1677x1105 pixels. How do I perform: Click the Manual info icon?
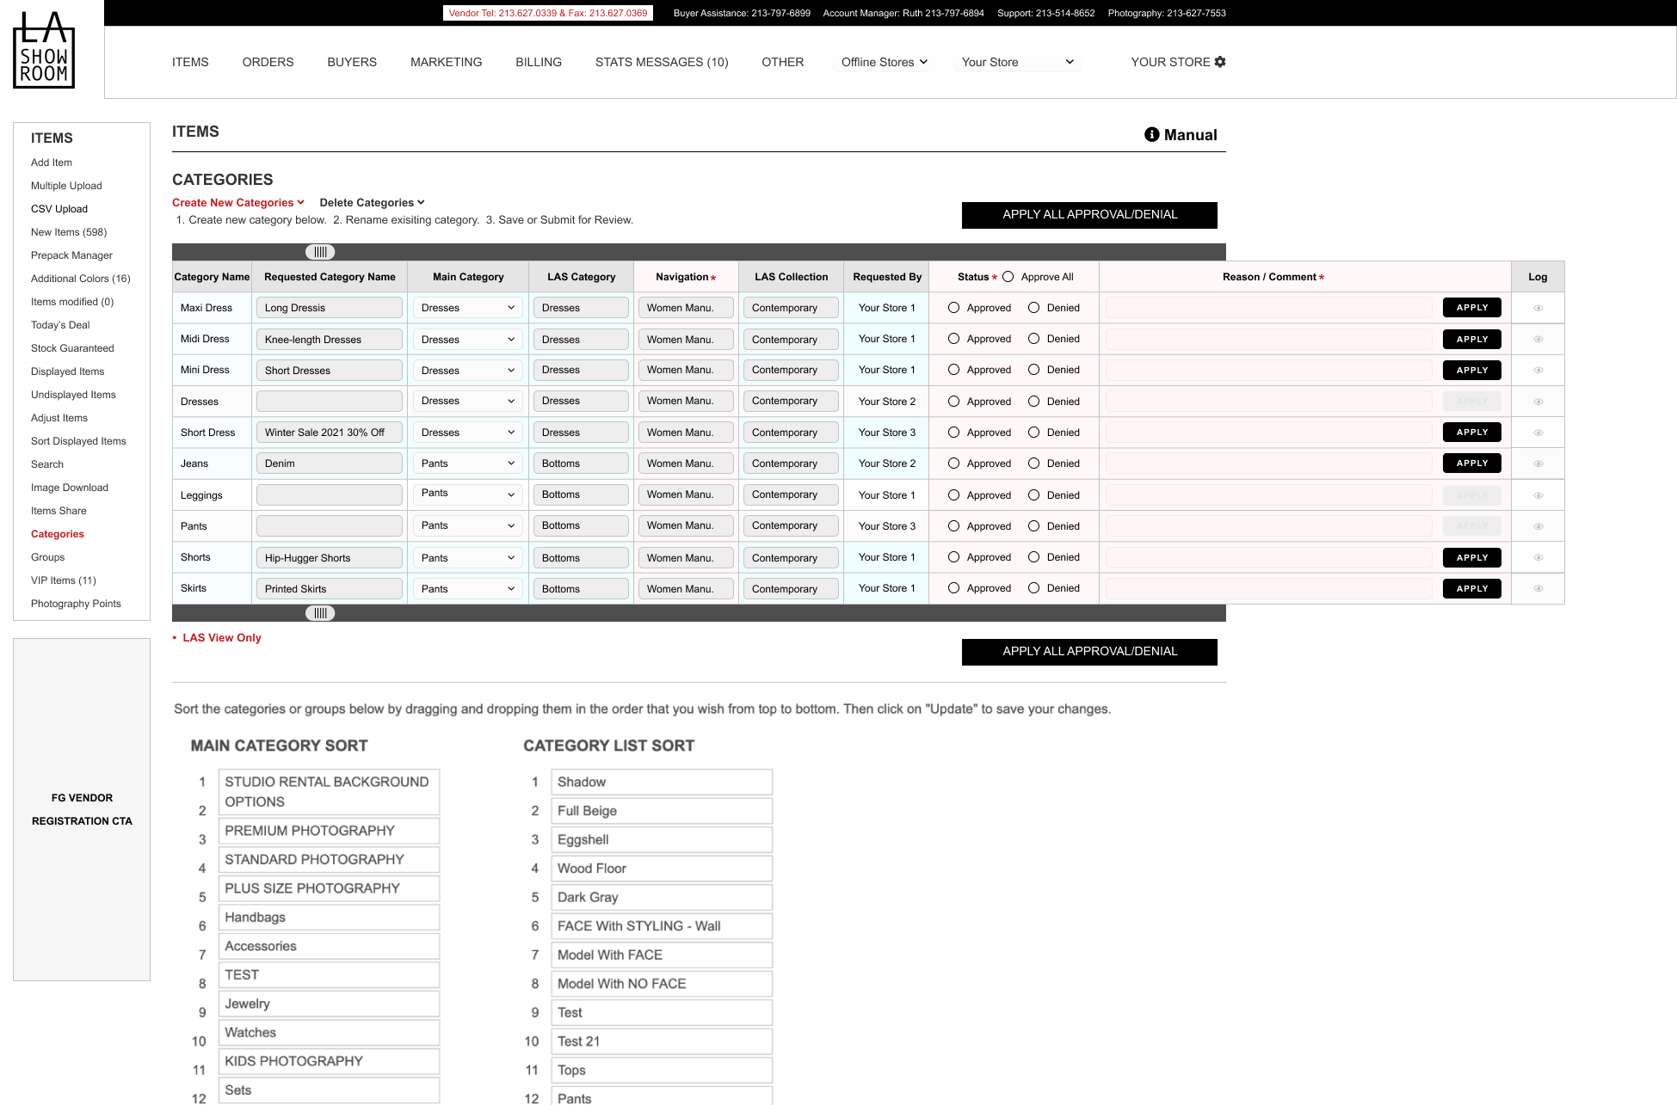[1151, 135]
